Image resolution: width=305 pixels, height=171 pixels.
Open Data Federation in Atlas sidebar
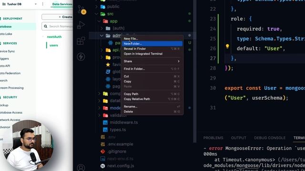(10, 73)
